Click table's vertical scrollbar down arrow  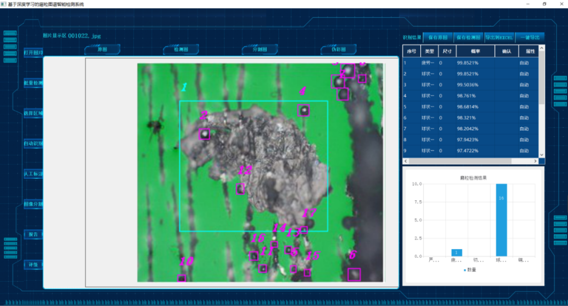542,154
